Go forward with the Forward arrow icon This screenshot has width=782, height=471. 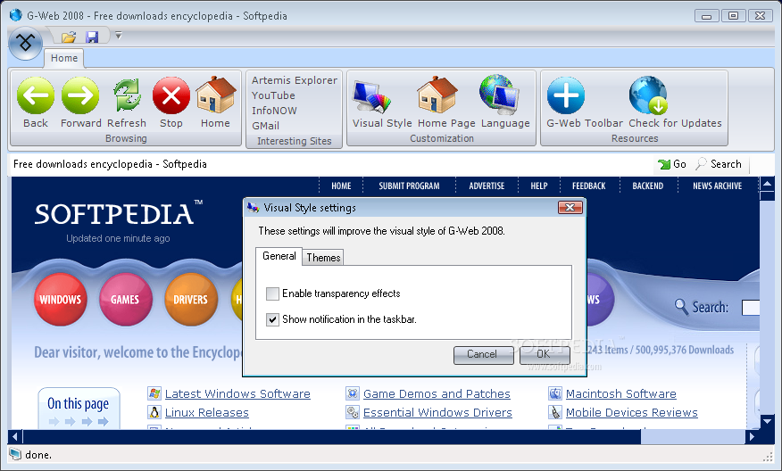coord(80,95)
